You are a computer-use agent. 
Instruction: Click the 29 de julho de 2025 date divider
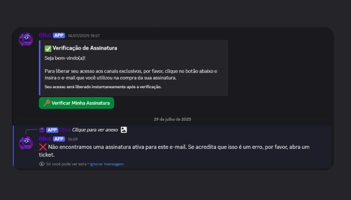[173, 119]
